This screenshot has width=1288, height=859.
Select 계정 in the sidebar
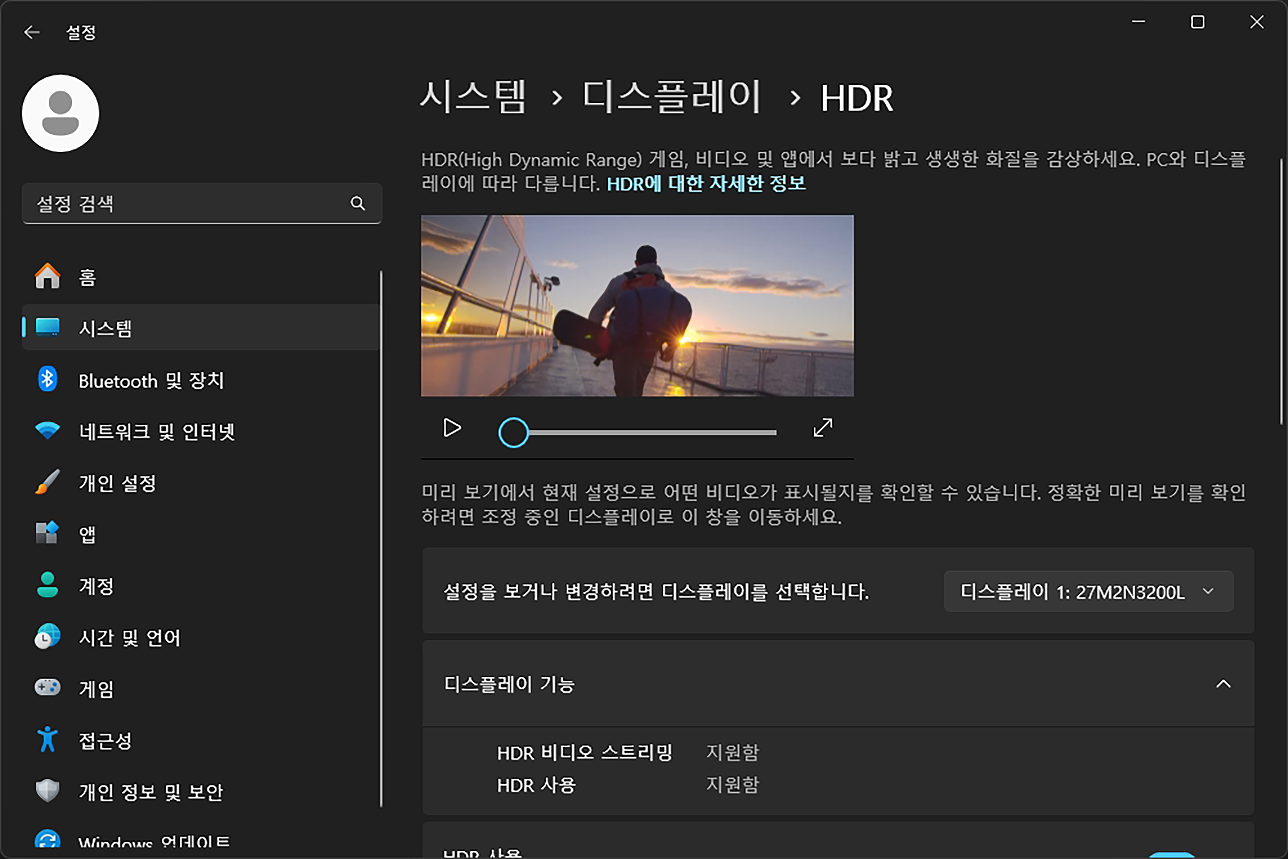pyautogui.click(x=96, y=586)
